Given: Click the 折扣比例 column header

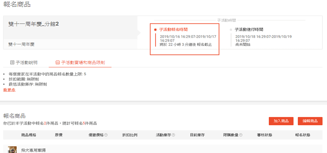Looking at the screenshot, I should point(129,135).
